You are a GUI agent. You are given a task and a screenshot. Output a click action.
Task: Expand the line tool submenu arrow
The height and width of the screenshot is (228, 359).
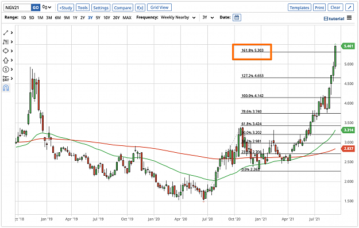11,33
